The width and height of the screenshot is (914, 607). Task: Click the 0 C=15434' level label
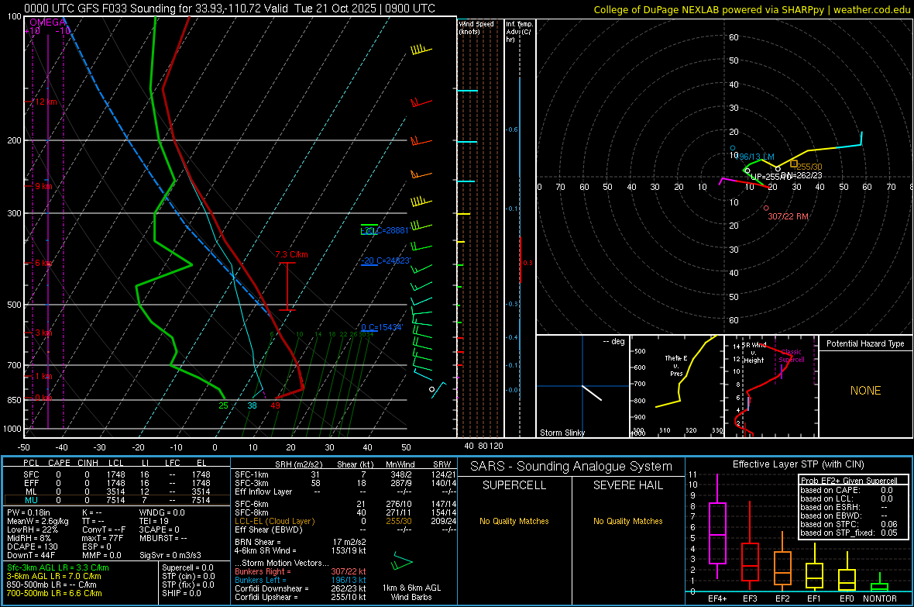click(381, 327)
